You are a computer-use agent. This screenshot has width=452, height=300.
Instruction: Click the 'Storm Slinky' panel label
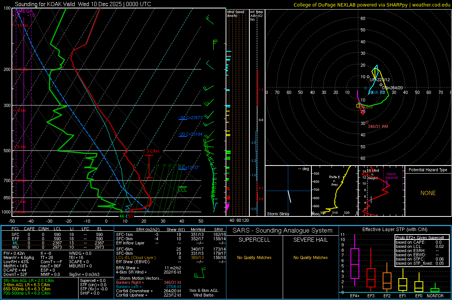[278, 214]
